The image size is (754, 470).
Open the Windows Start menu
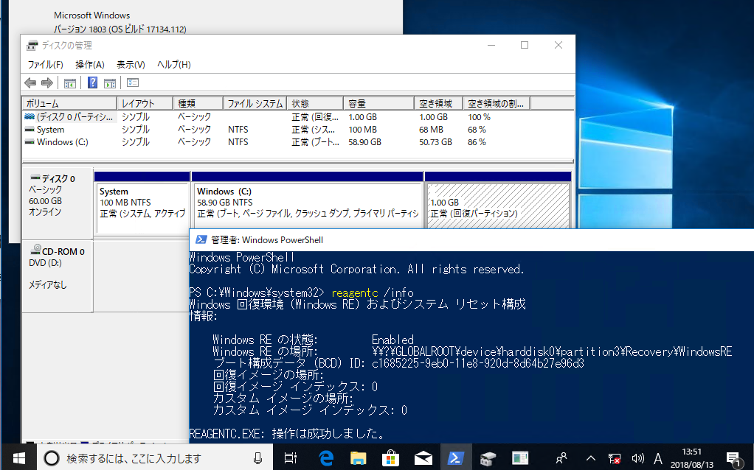click(18, 458)
